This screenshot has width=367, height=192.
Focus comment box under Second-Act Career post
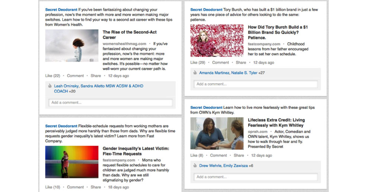(110, 103)
